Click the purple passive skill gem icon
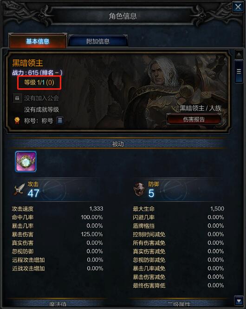The height and width of the screenshot is (309, 246). pyautogui.click(x=26, y=161)
